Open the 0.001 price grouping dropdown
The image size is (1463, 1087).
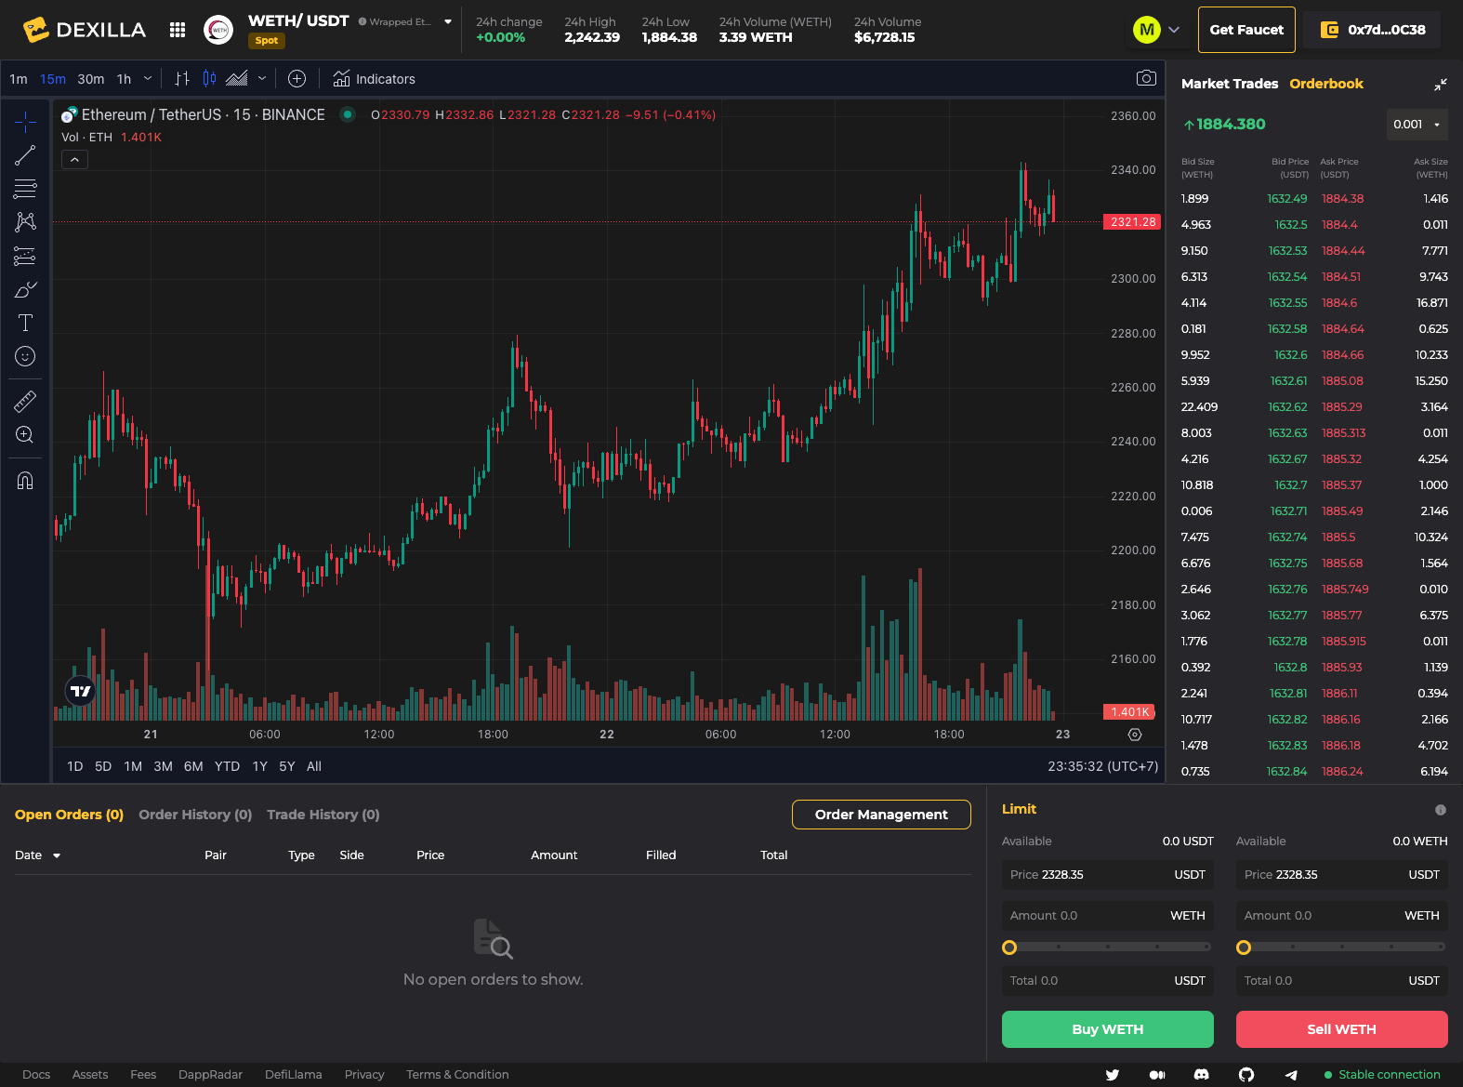point(1417,125)
